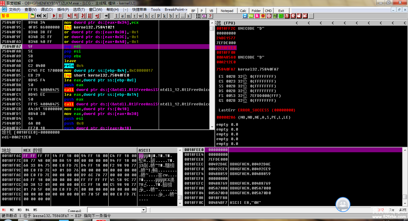
Task: Show the Run trace with the '...' button
Action: point(183,16)
